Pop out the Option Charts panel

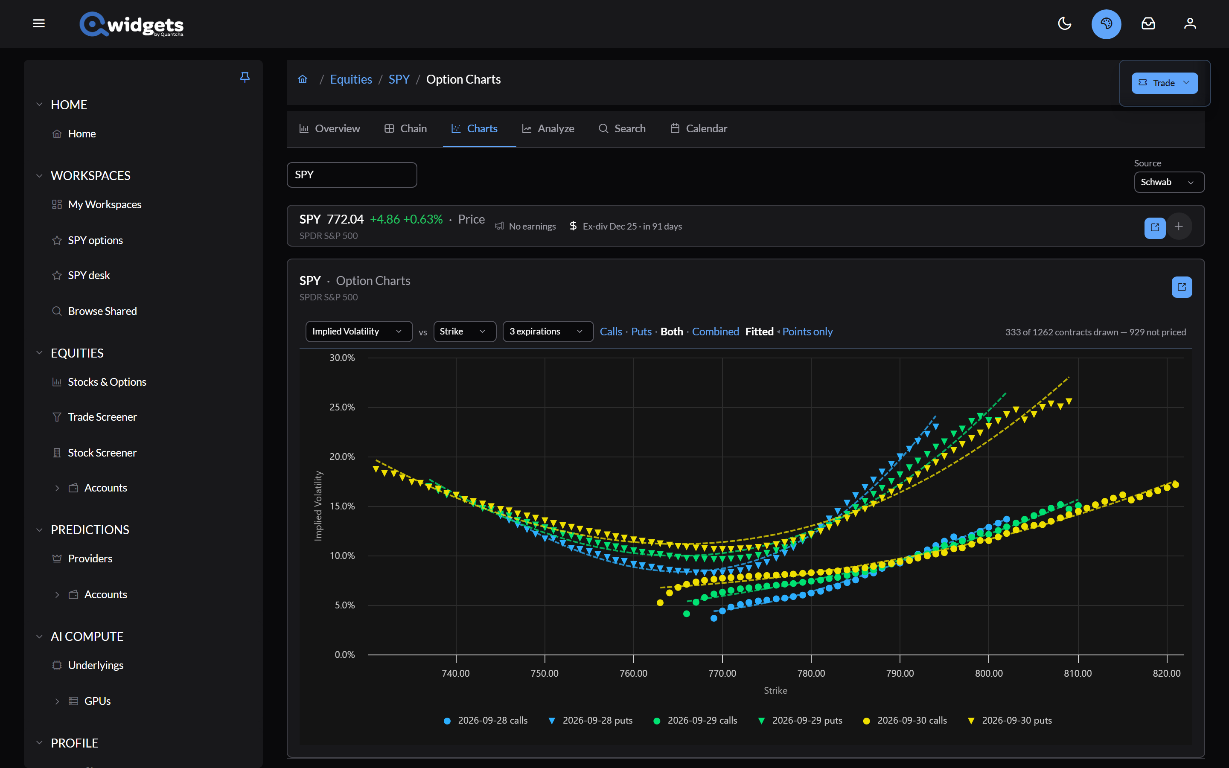click(1182, 287)
